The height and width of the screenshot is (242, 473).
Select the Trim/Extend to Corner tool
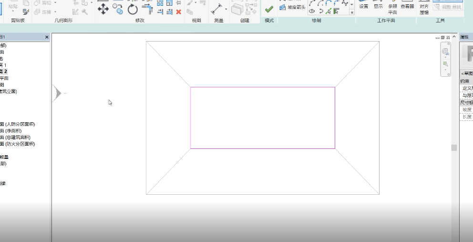(147, 9)
